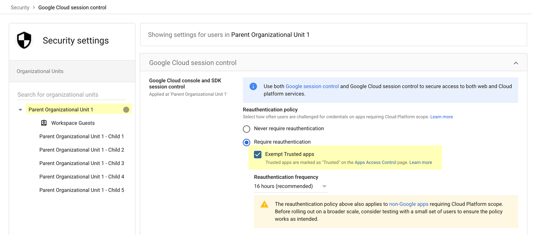Click the grey dot beside Parent Organizational Unit 1
Viewport: 533px width, 235px height.
point(126,110)
